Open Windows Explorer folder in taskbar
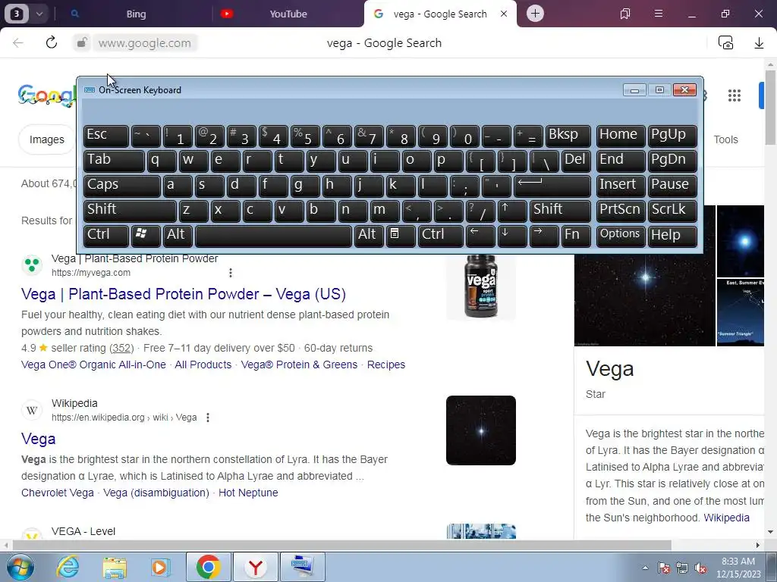This screenshot has height=582, width=777. pyautogui.click(x=115, y=567)
